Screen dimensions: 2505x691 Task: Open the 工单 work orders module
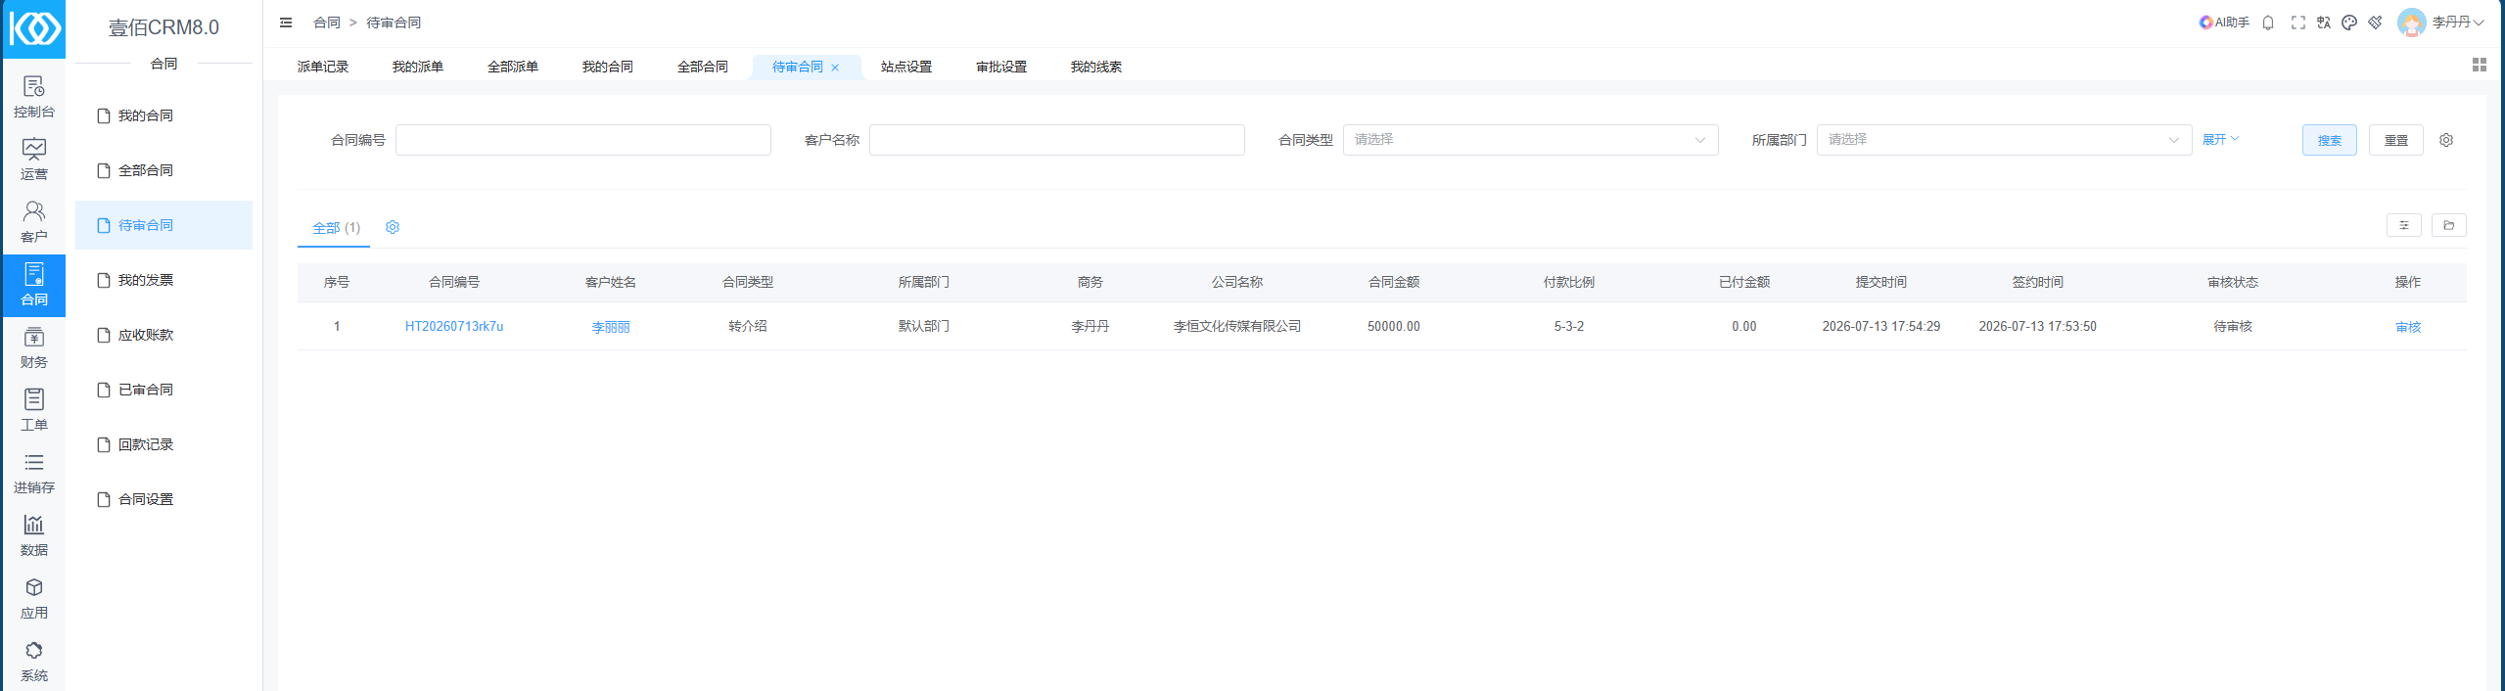pos(33,411)
